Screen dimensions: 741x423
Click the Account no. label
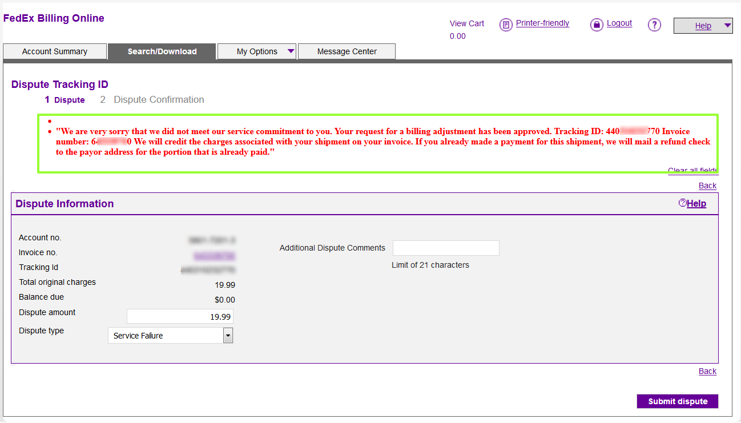[x=40, y=237]
